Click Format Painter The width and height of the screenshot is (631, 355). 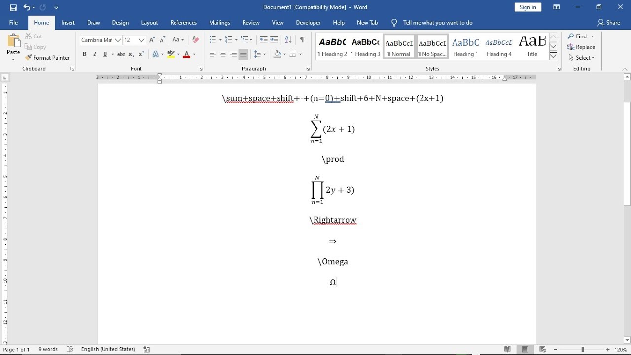point(47,58)
